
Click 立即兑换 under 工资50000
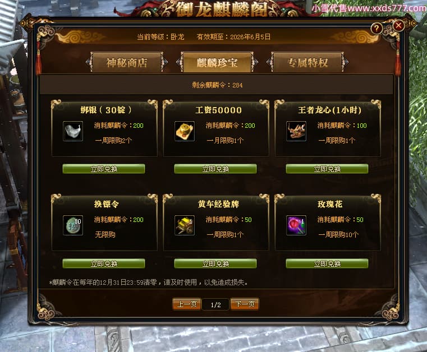pos(215,169)
